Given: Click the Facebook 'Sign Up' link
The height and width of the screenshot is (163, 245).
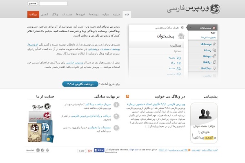Looking at the screenshot, I should pyautogui.click(x=134, y=150).
